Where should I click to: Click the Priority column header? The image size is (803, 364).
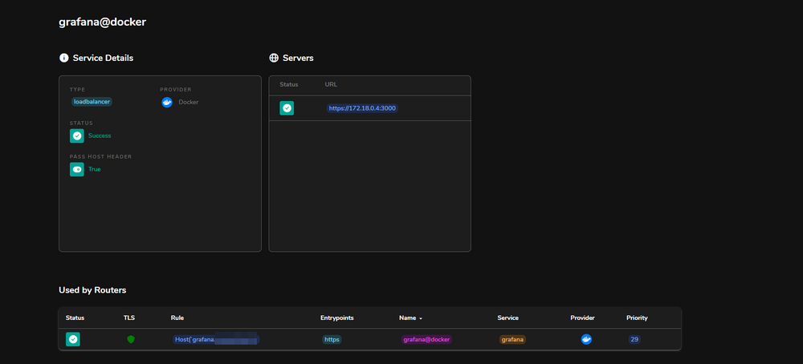tap(637, 318)
